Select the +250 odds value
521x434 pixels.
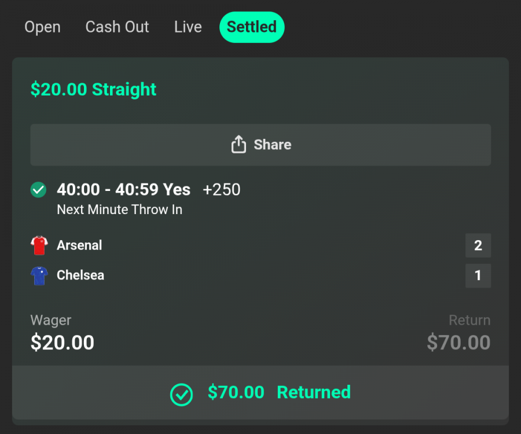click(221, 189)
